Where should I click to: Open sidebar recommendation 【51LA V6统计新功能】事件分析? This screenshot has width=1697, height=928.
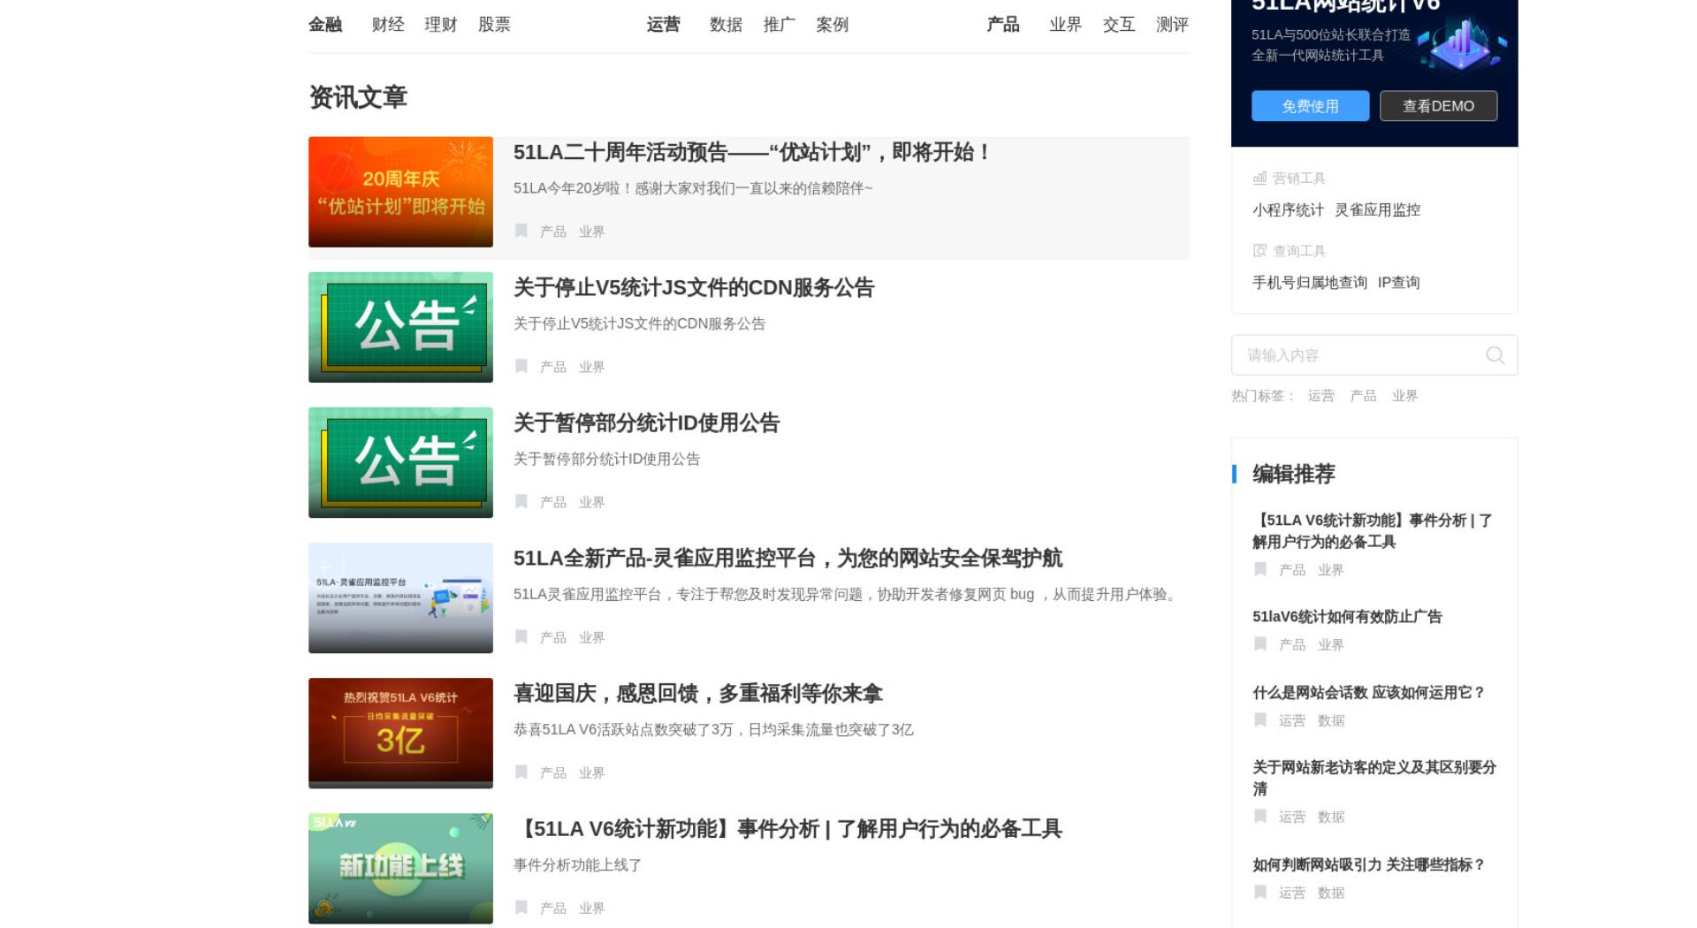(1373, 531)
